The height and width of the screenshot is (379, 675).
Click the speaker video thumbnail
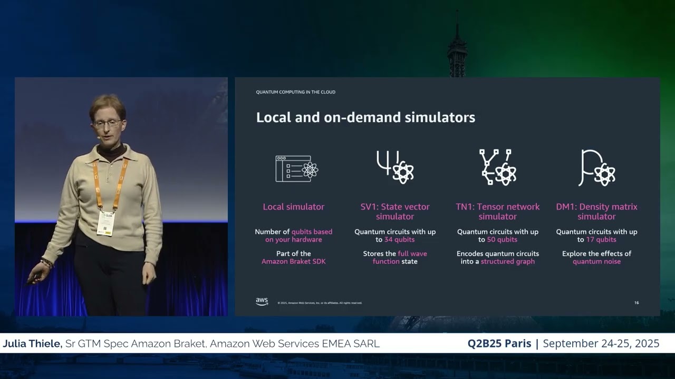point(121,197)
